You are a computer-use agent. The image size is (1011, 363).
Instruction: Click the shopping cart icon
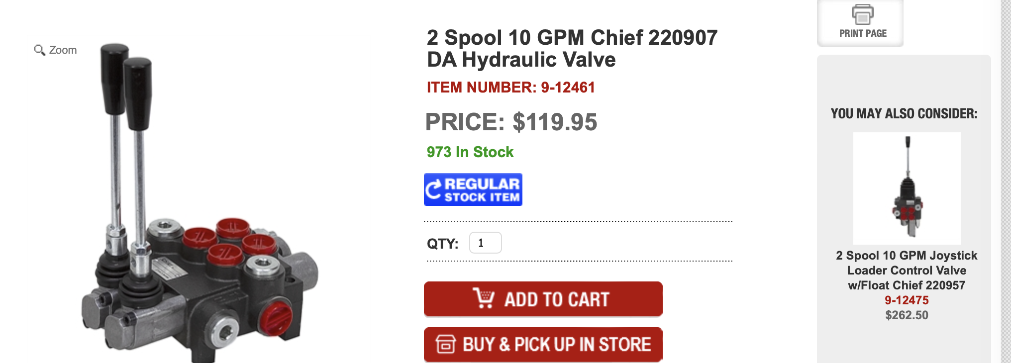click(484, 298)
